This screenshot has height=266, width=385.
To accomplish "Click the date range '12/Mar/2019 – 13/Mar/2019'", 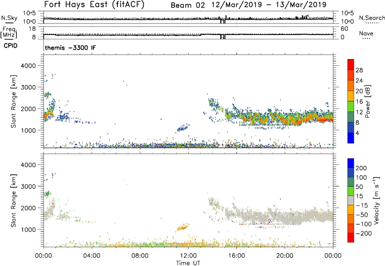I will (x=269, y=5).
